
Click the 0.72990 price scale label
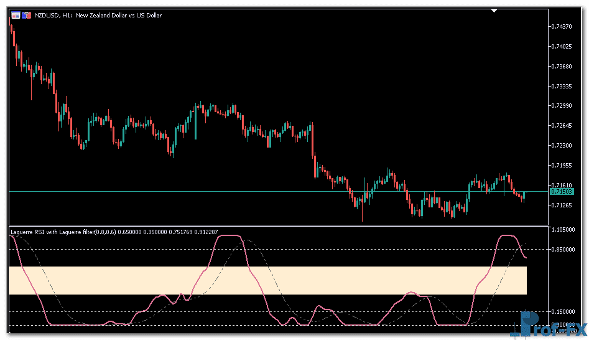(562, 106)
